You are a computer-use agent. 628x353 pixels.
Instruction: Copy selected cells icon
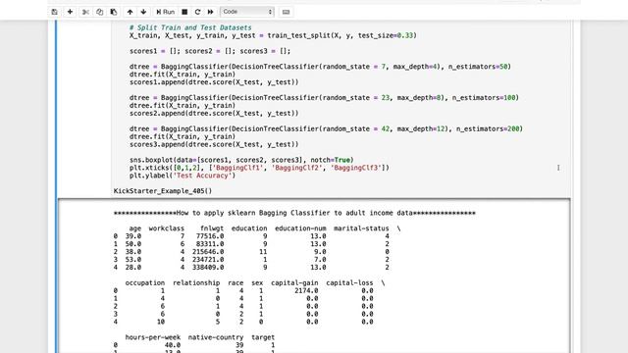point(99,12)
